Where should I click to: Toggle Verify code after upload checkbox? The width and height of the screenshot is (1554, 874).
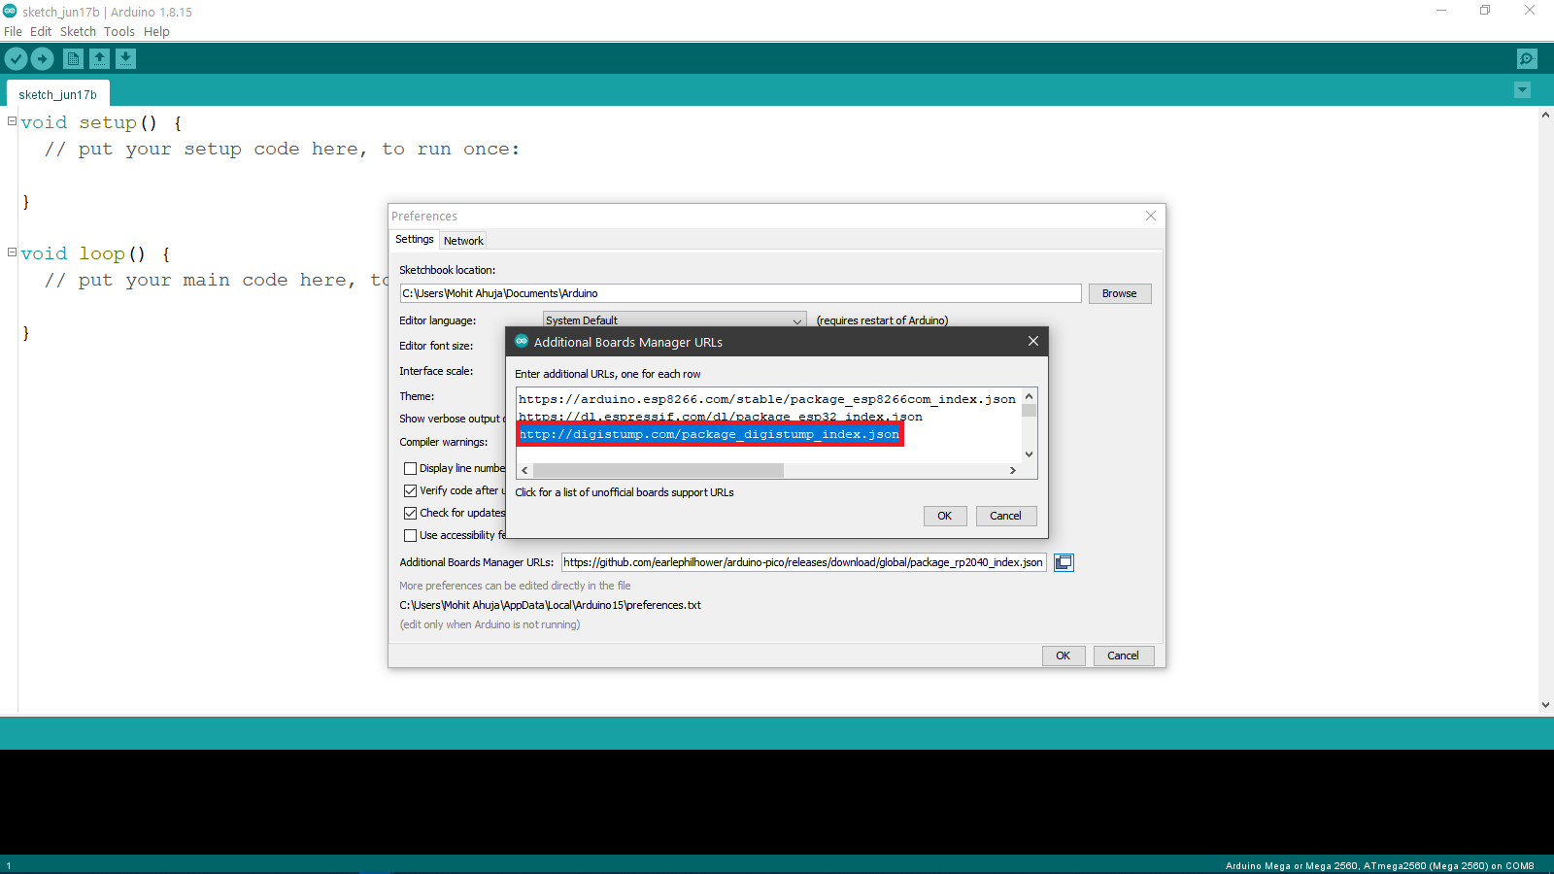(x=410, y=490)
